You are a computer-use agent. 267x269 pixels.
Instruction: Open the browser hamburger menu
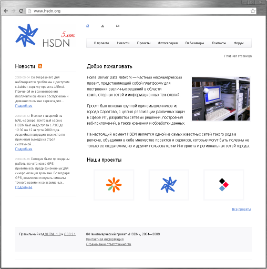point(261,11)
